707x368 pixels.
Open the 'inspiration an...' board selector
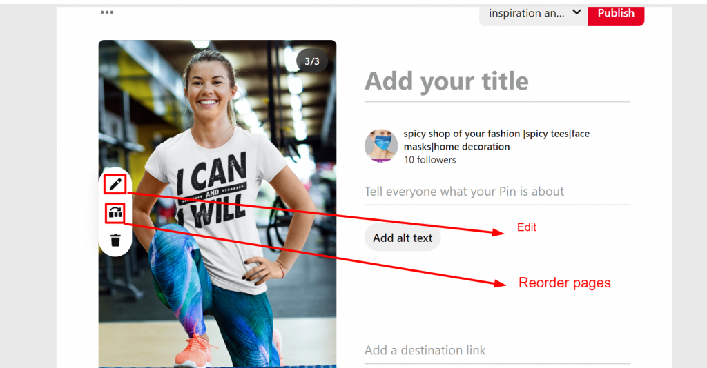click(x=534, y=14)
